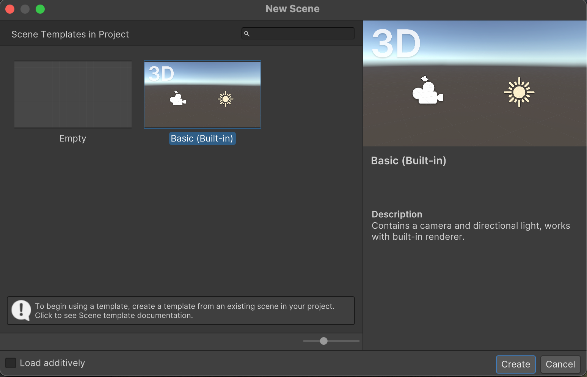Click the sun light icon in the Basic thumbnail

coord(226,99)
